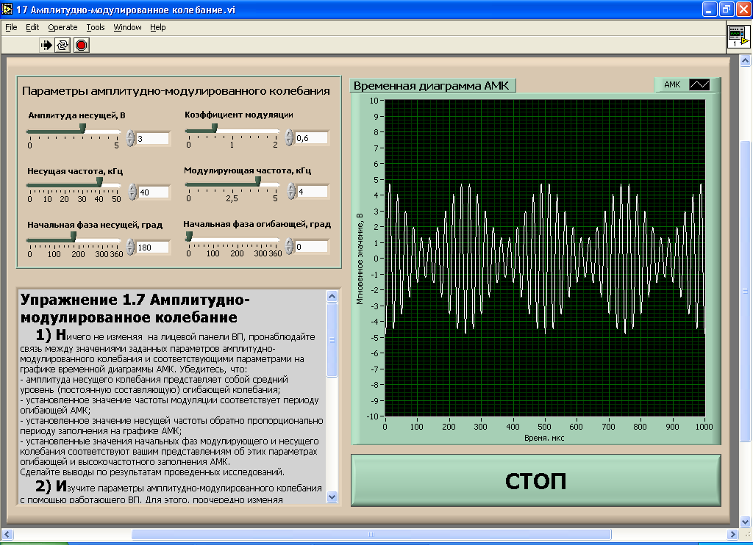Open the File menu

11,27
